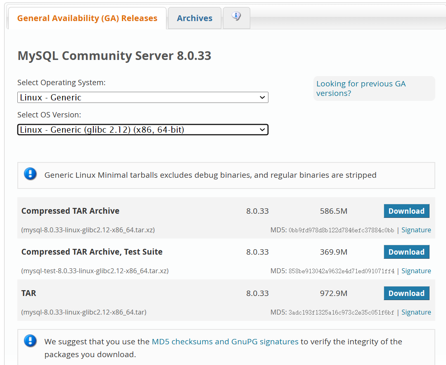This screenshot has height=365, width=446.
Task: Open the info icon tab
Action: pyautogui.click(x=236, y=17)
